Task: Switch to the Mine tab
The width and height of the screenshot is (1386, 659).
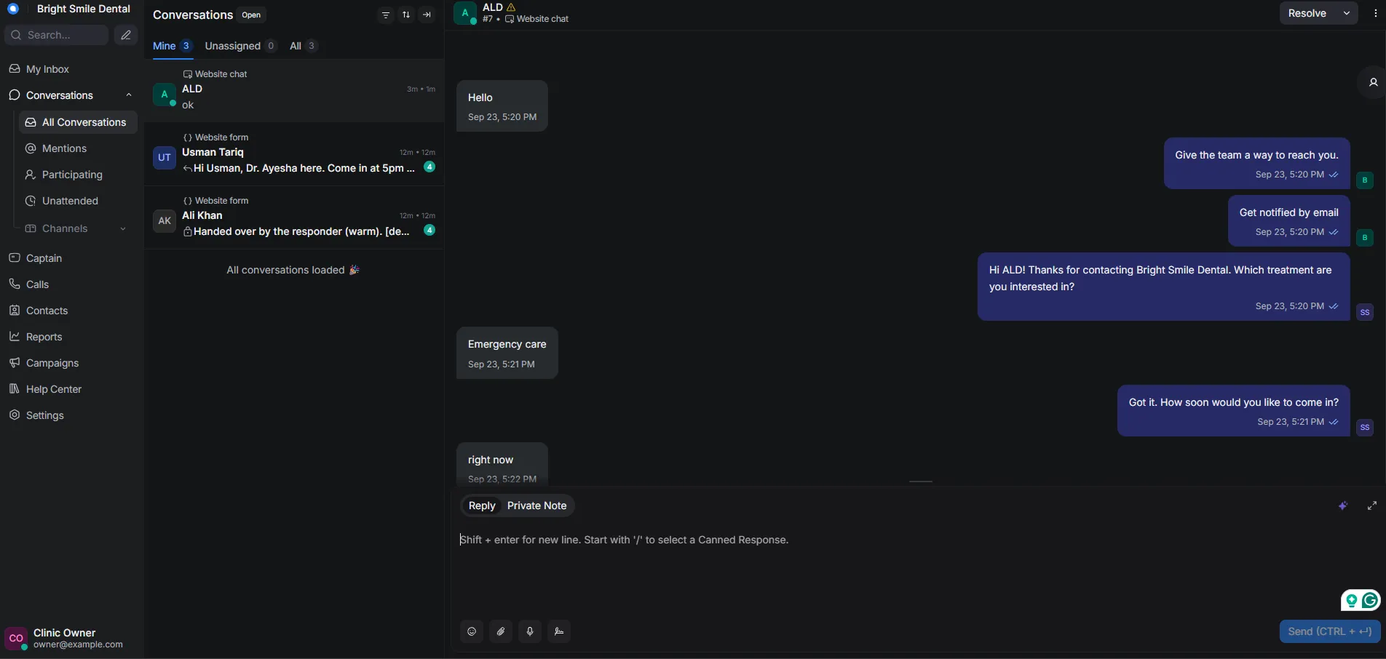Action: (x=173, y=46)
